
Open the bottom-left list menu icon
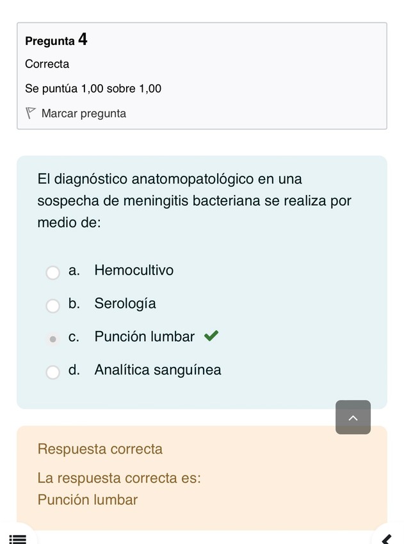(18, 539)
